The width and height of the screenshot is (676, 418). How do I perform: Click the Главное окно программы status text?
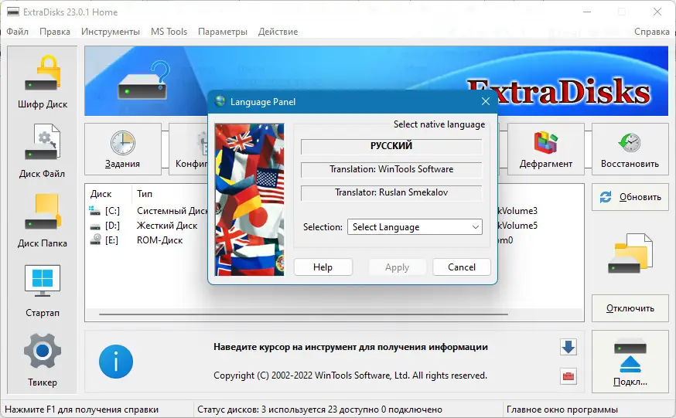(562, 410)
